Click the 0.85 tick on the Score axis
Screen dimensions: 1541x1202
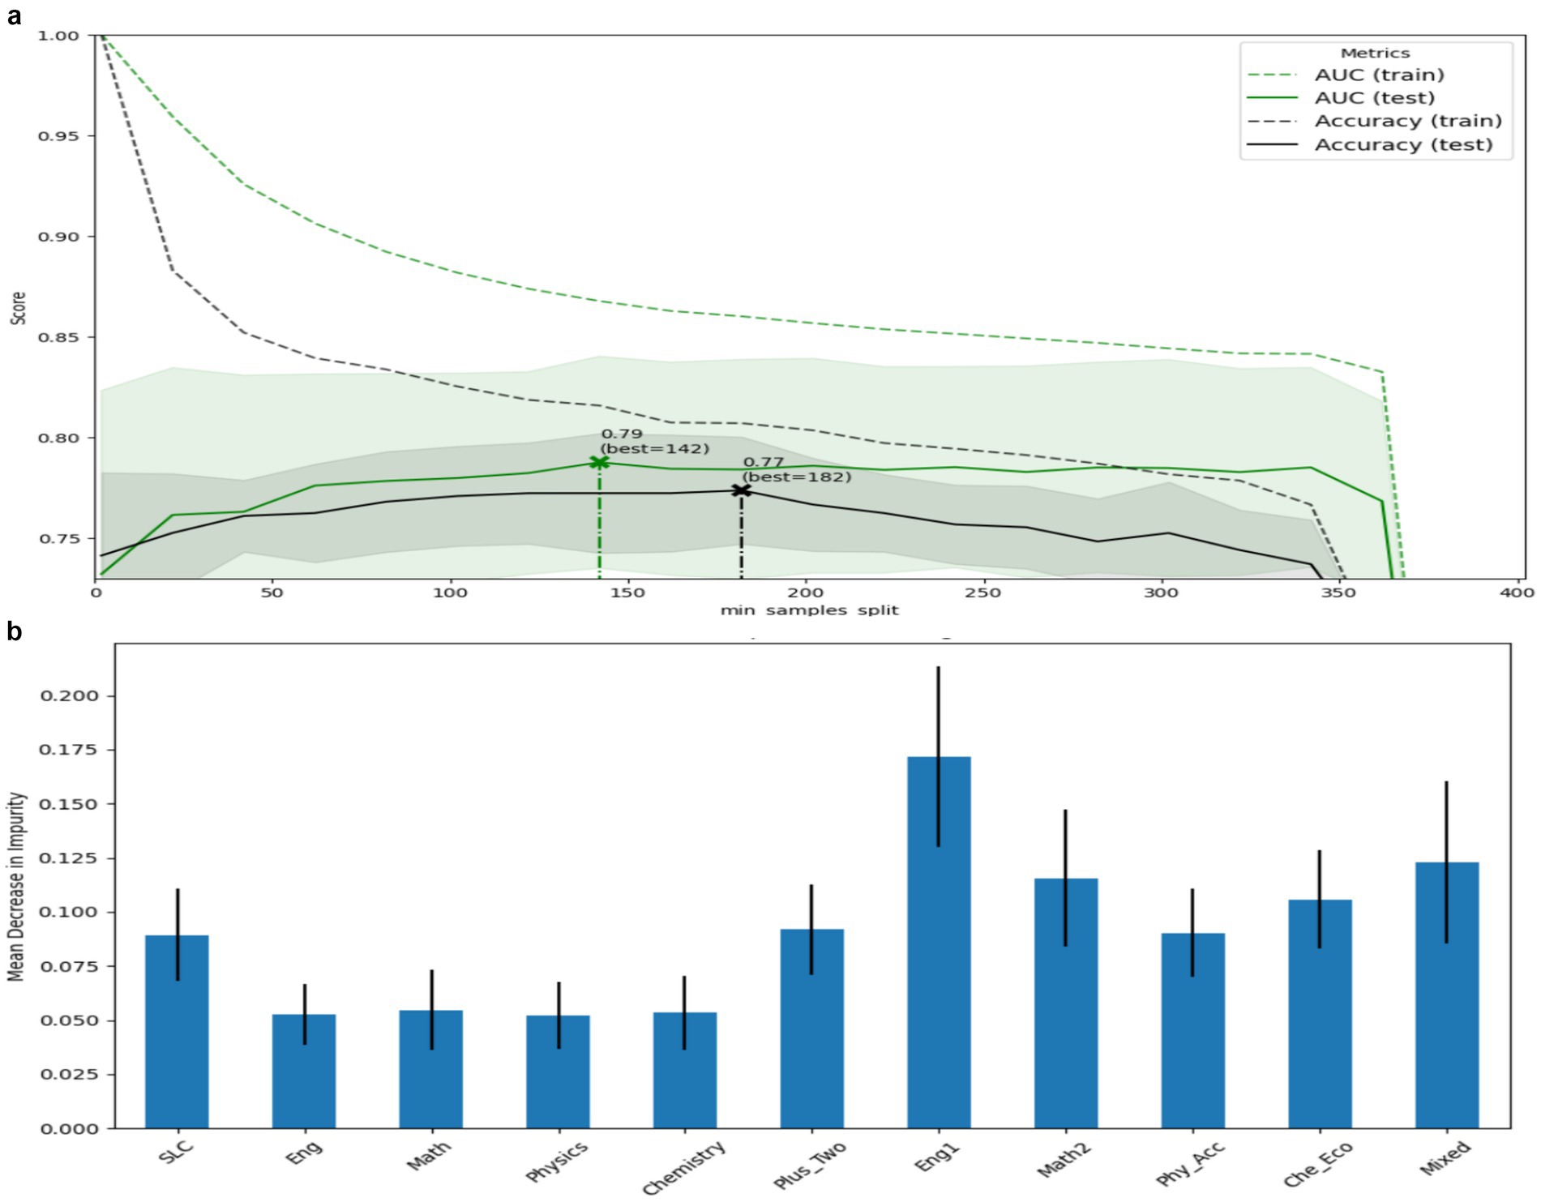tap(58, 337)
